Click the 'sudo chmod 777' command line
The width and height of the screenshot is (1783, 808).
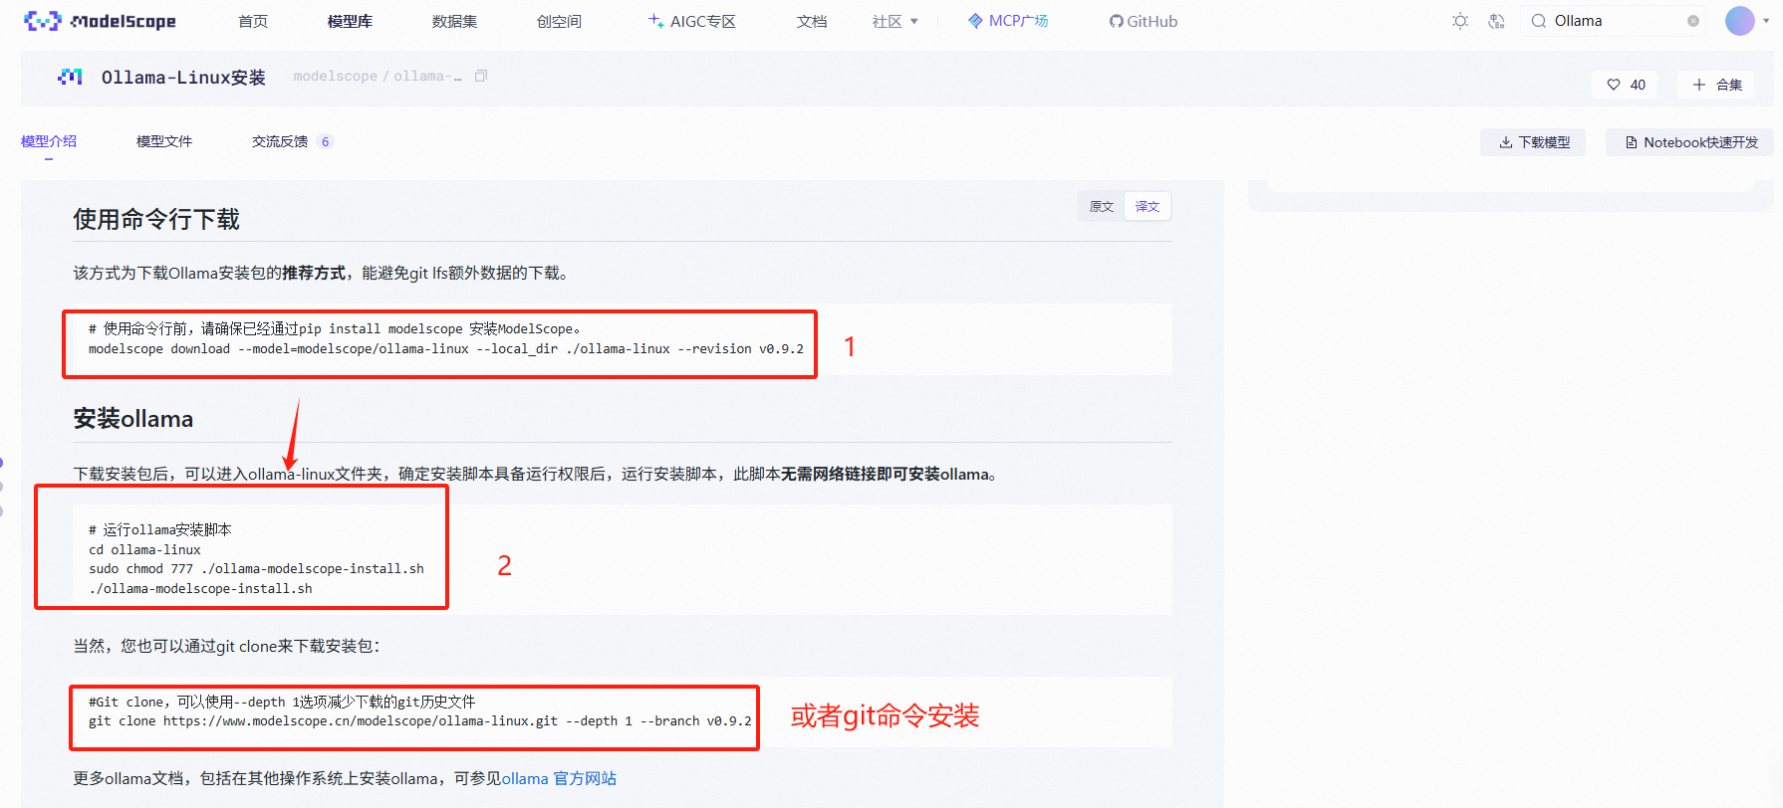tap(256, 568)
